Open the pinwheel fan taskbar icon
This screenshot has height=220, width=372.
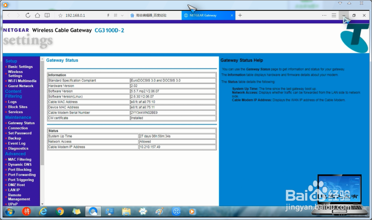(x=143, y=211)
